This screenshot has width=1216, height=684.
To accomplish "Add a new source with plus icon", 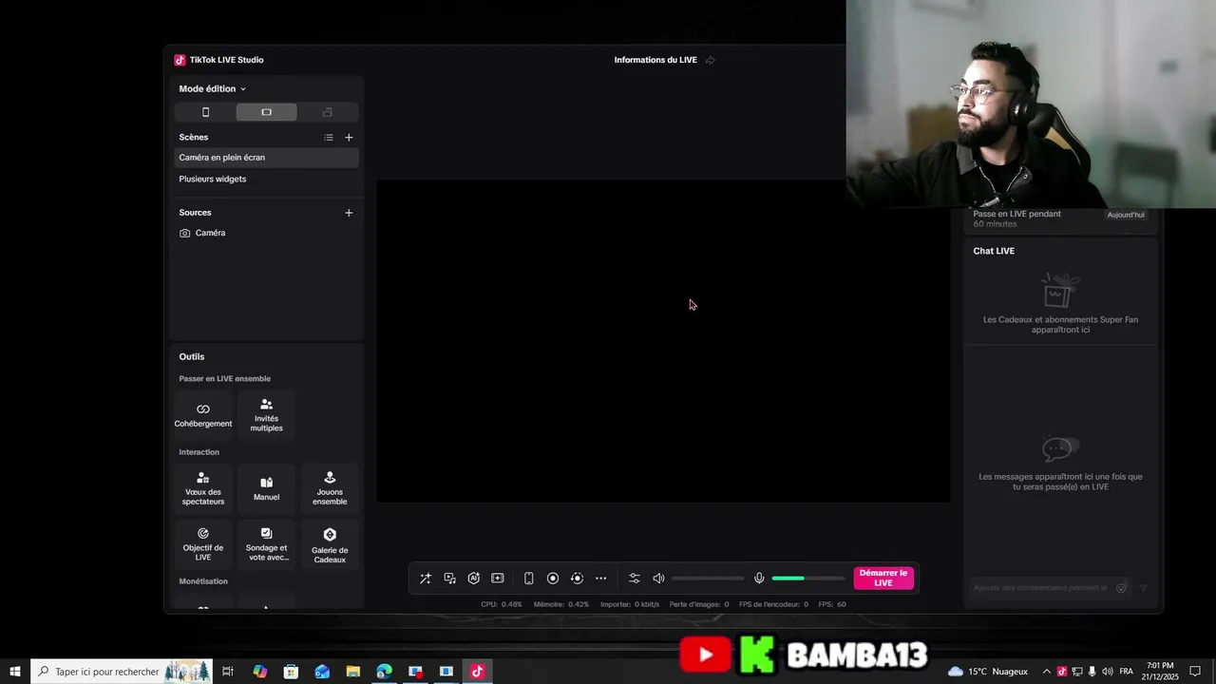I will click(349, 213).
